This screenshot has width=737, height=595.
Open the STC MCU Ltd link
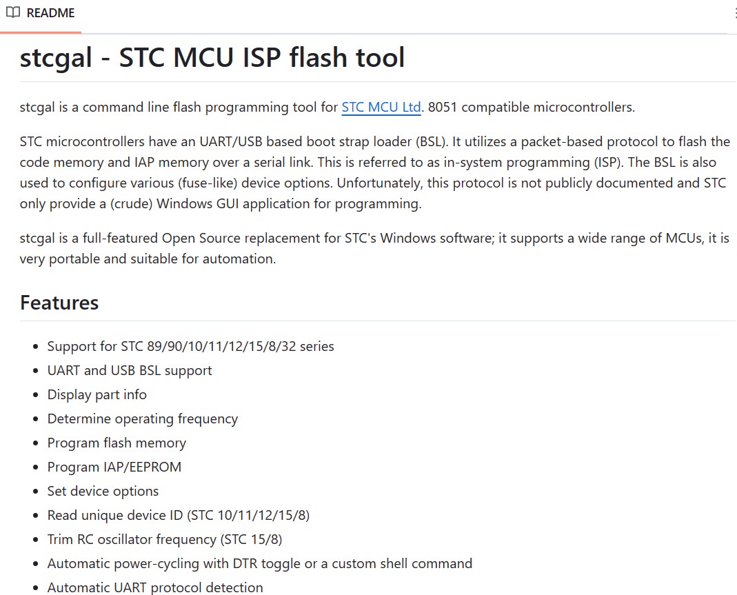point(381,107)
